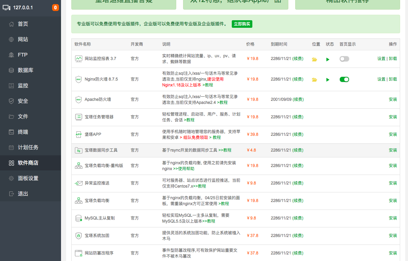Enable homepage display for 网站监控报表
The width and height of the screenshot is (408, 261).
344,59
